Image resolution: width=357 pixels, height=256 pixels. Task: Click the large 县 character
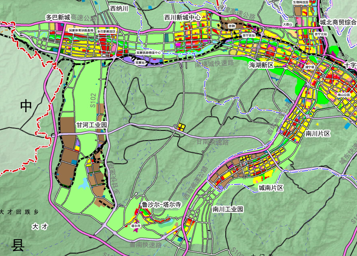click(x=18, y=245)
